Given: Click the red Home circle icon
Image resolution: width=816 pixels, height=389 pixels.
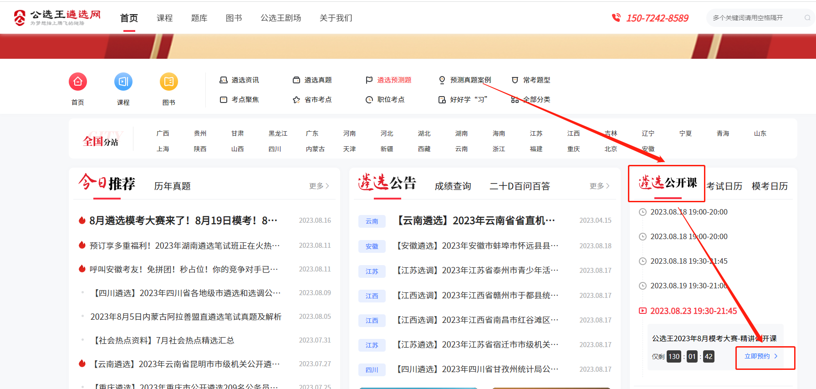Looking at the screenshot, I should tap(78, 82).
